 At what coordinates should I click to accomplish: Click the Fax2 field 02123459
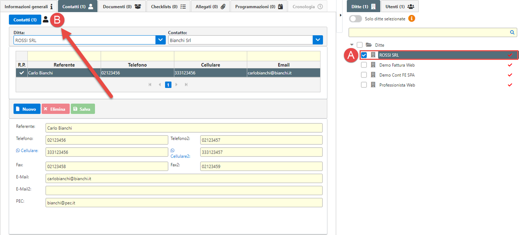(261, 166)
